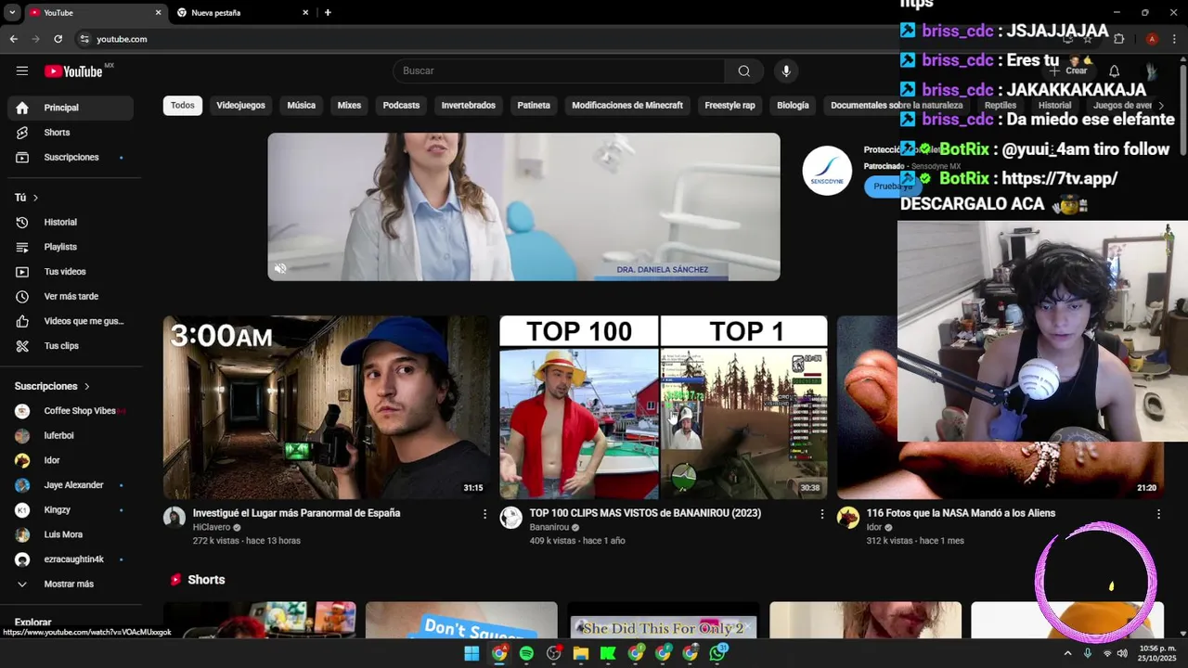The width and height of the screenshot is (1188, 668).
Task: Open File Explorer from the taskbar
Action: (x=581, y=653)
